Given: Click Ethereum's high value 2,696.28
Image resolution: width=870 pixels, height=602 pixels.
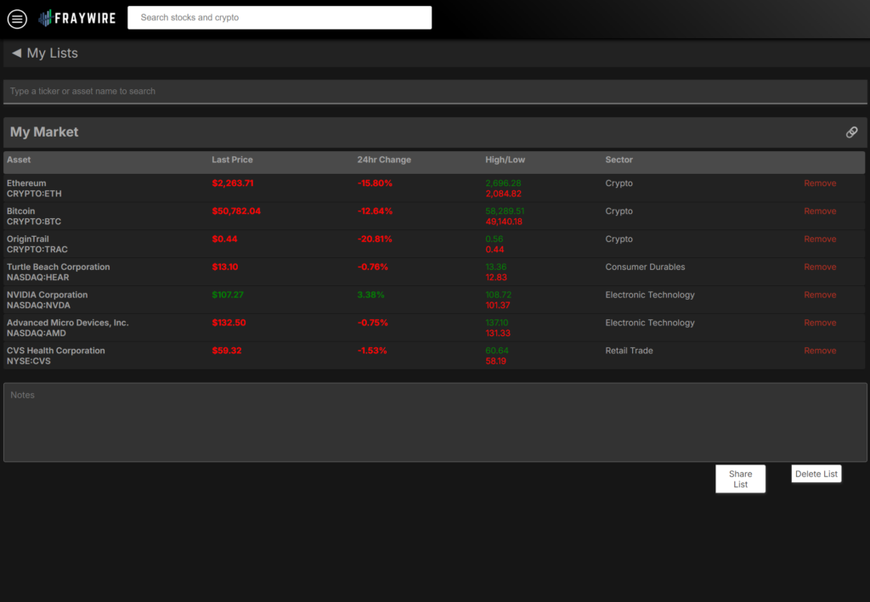Looking at the screenshot, I should (x=503, y=183).
